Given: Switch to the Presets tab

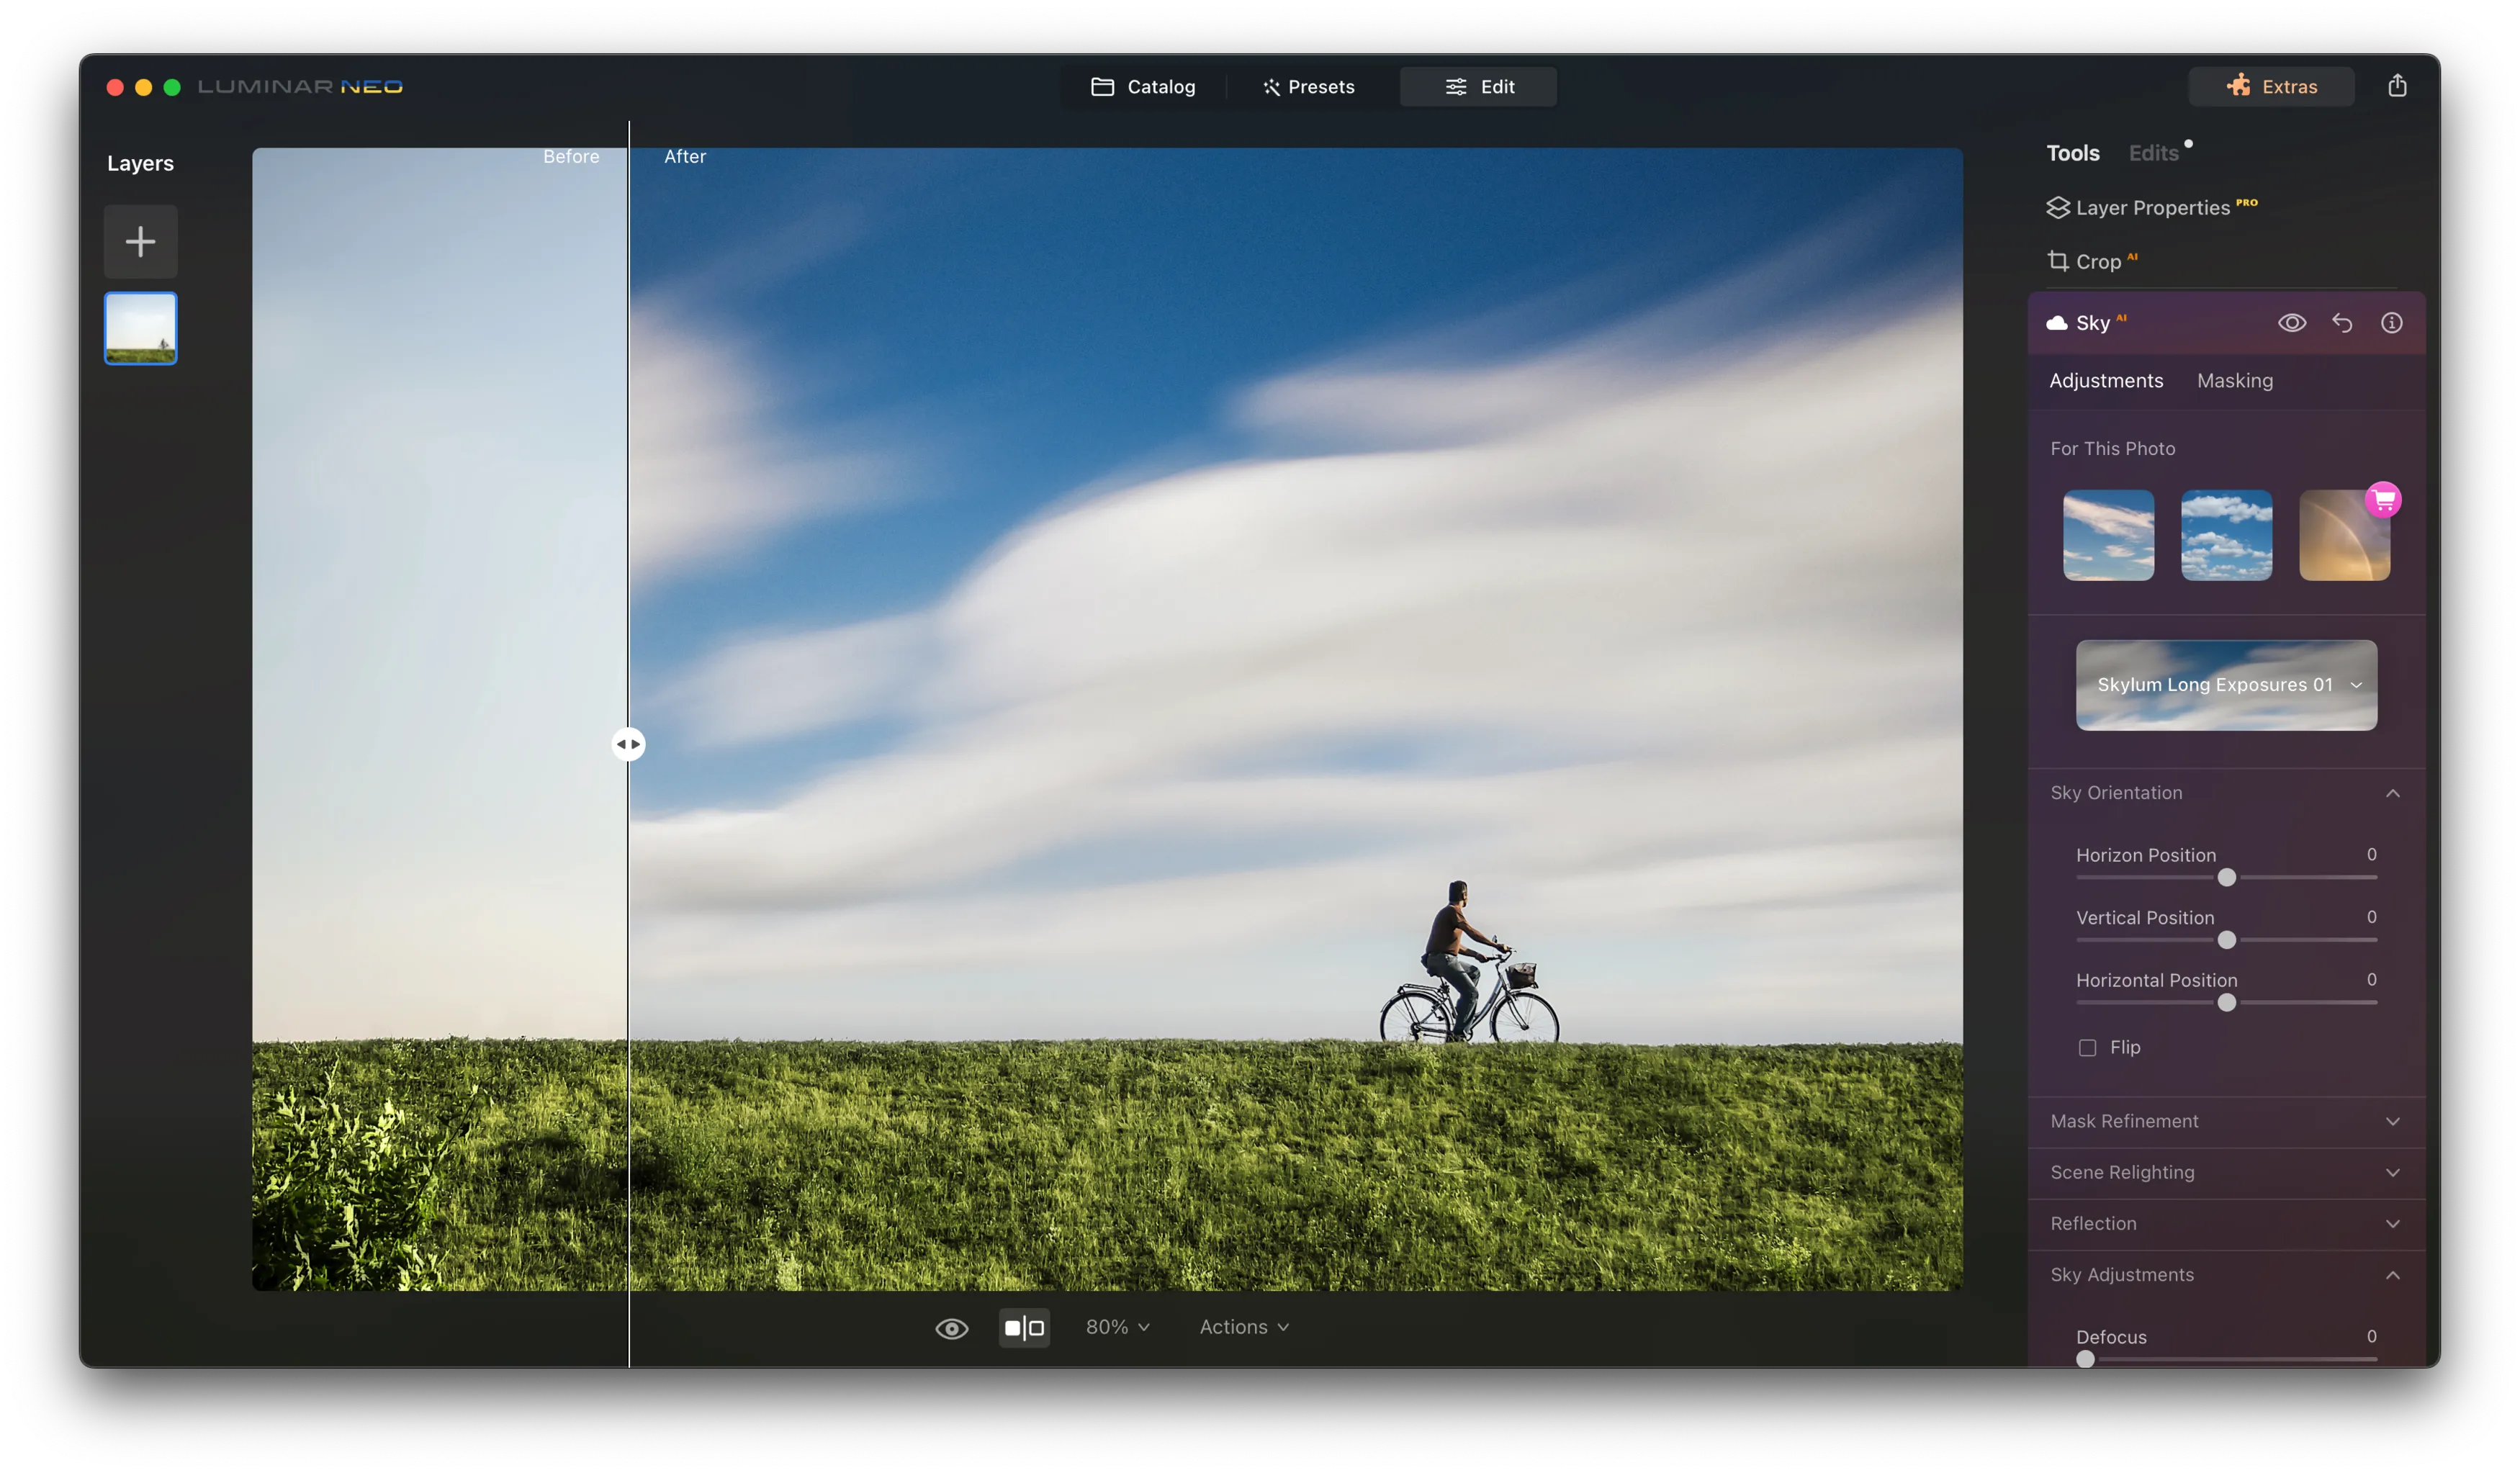Looking at the screenshot, I should 1308,87.
